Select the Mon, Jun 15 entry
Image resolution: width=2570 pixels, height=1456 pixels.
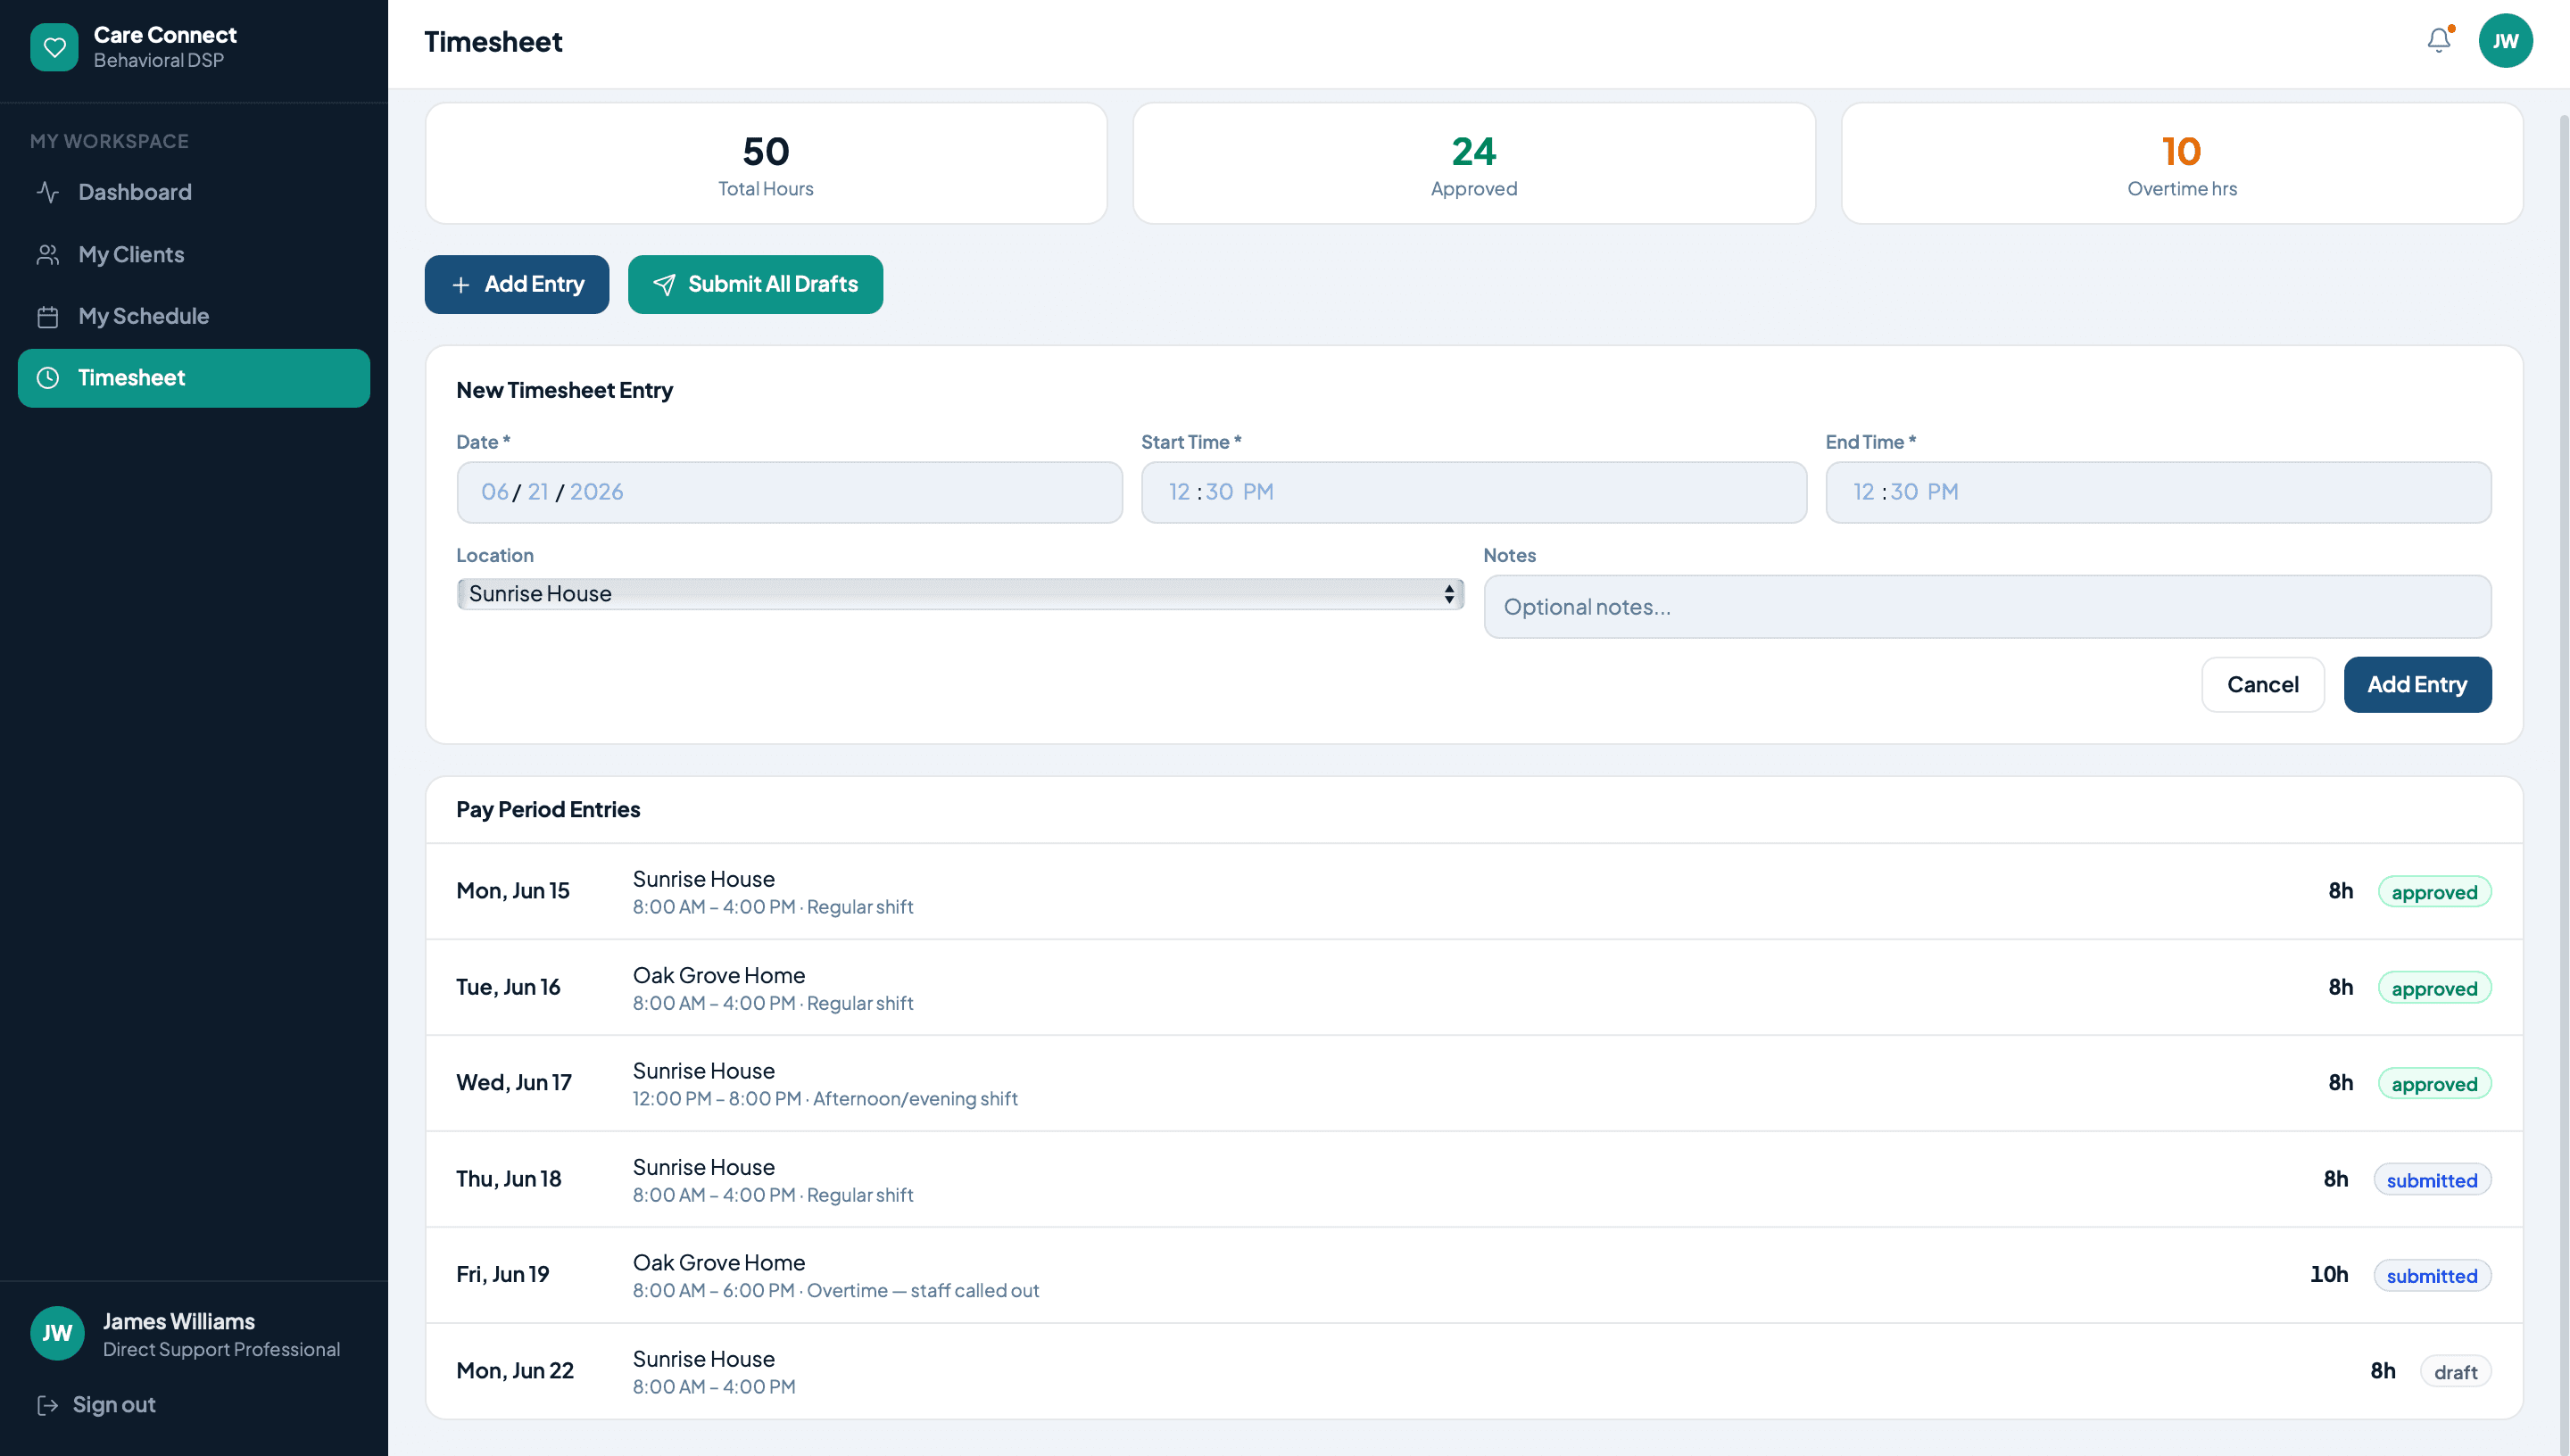[x=1474, y=891]
